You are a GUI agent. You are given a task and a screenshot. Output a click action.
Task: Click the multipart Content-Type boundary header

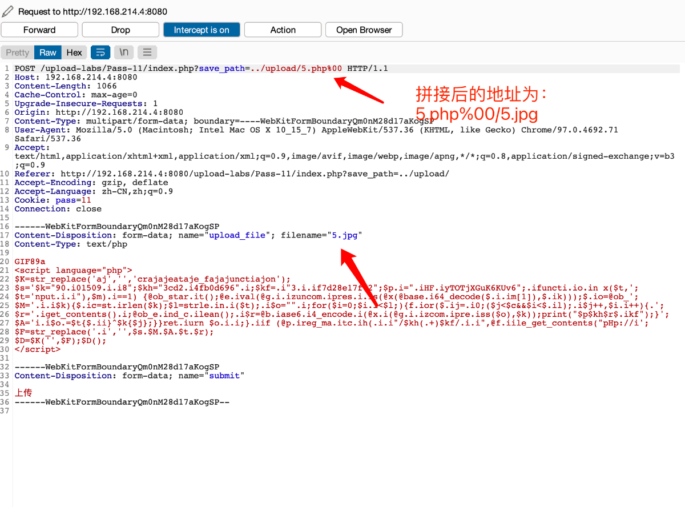click(224, 121)
